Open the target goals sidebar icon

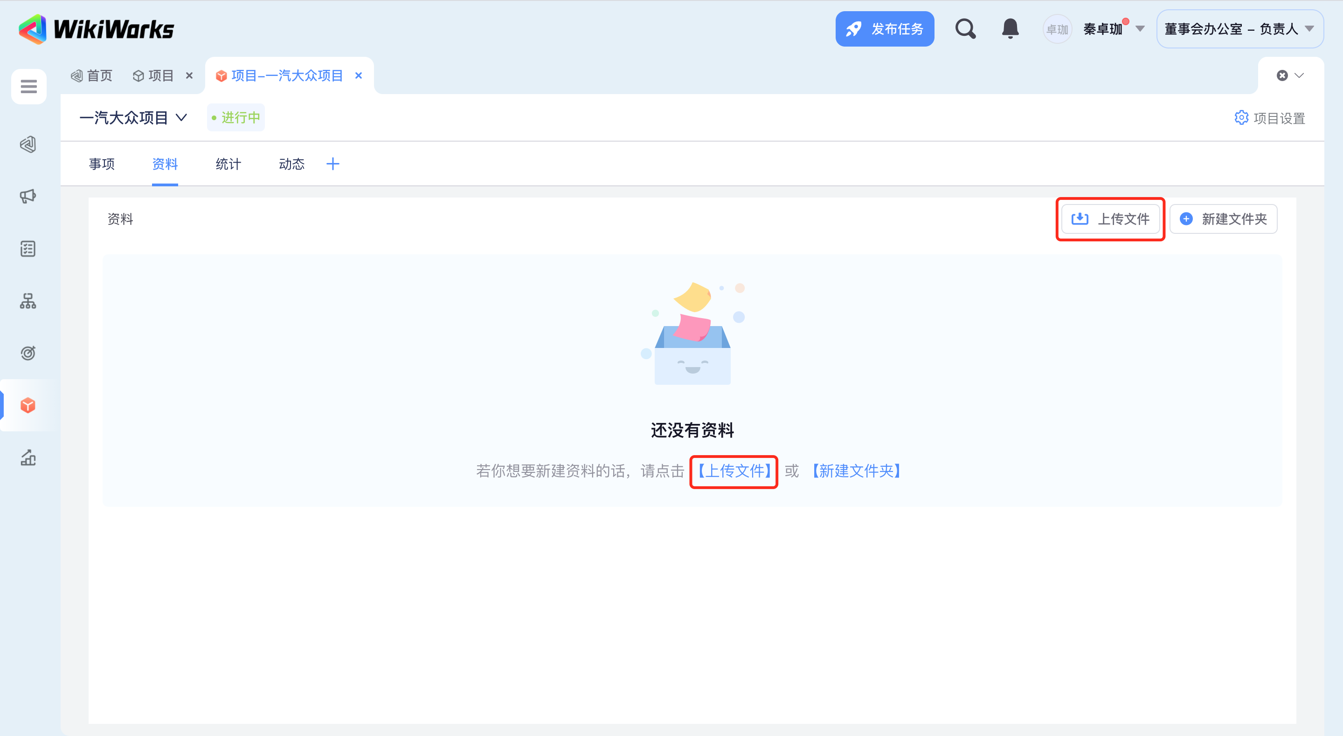pos(28,353)
